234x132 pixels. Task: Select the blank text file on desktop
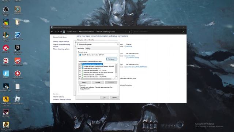(18, 87)
